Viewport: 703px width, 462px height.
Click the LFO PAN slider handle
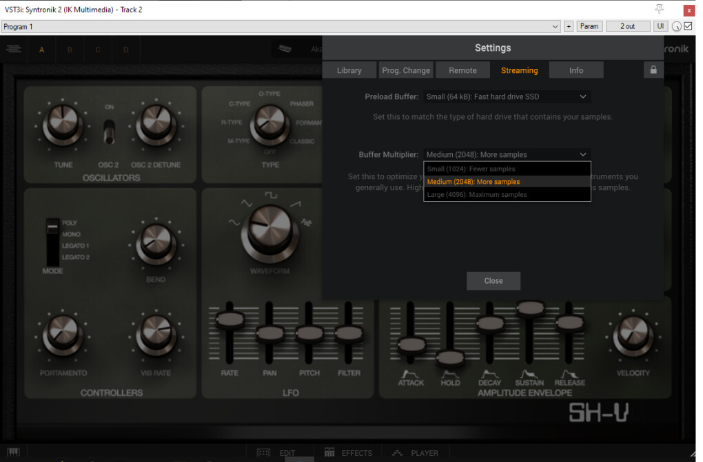pos(270,333)
